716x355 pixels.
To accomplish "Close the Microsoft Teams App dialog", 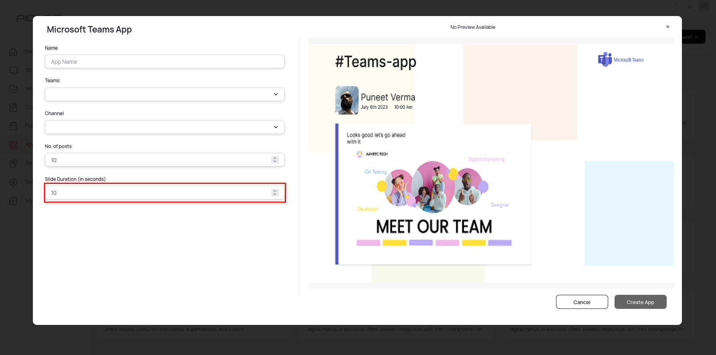I will click(x=667, y=27).
